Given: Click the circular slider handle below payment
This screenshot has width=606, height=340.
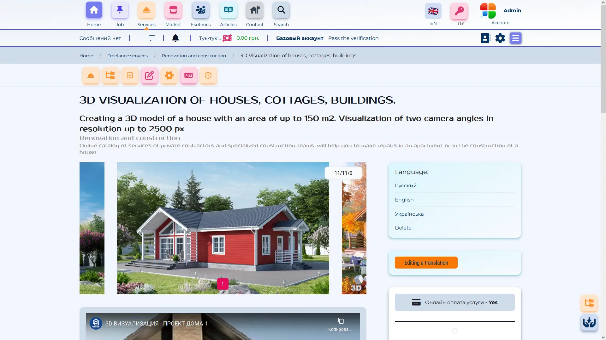Looking at the screenshot, I should [454, 331].
